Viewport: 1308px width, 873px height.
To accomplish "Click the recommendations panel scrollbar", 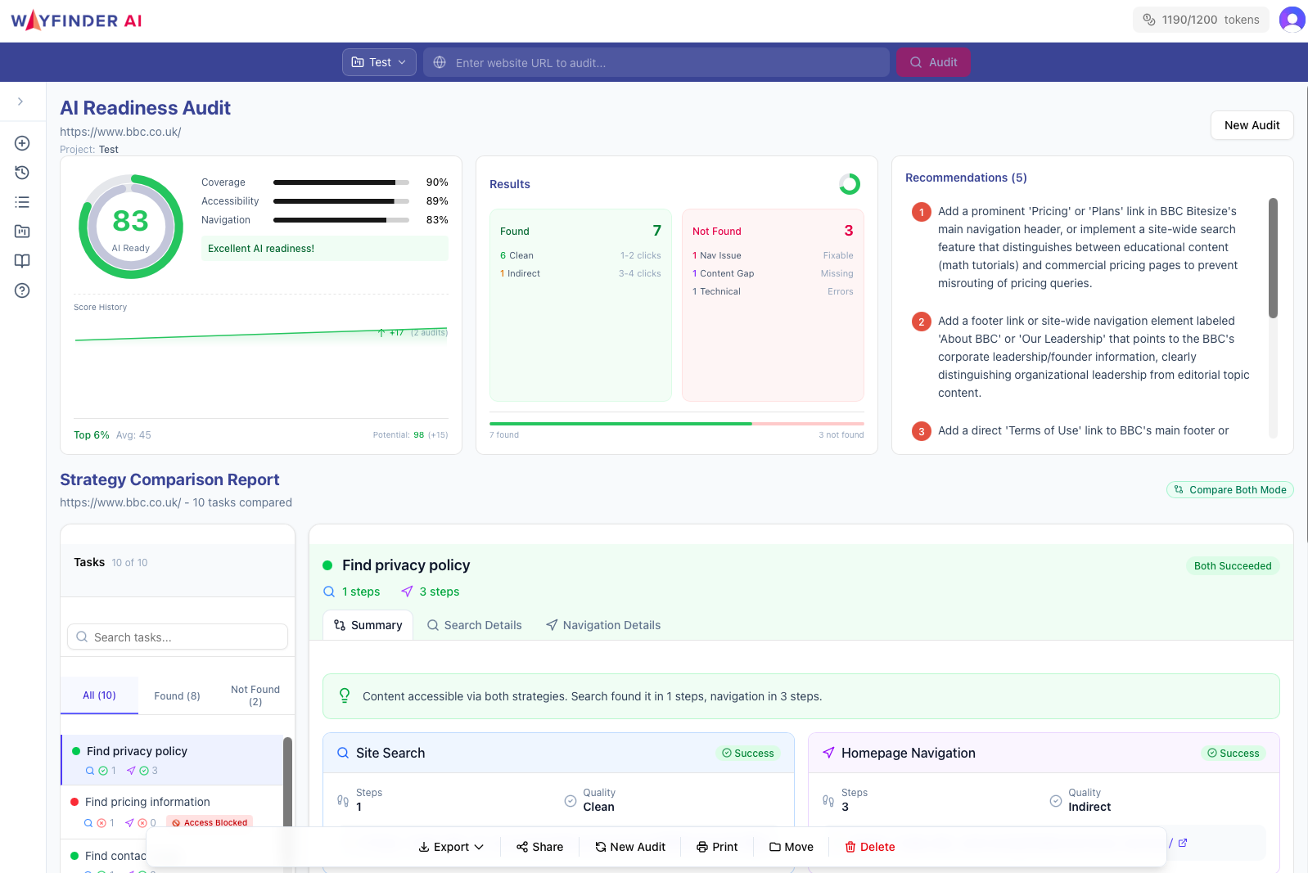I will tap(1273, 258).
